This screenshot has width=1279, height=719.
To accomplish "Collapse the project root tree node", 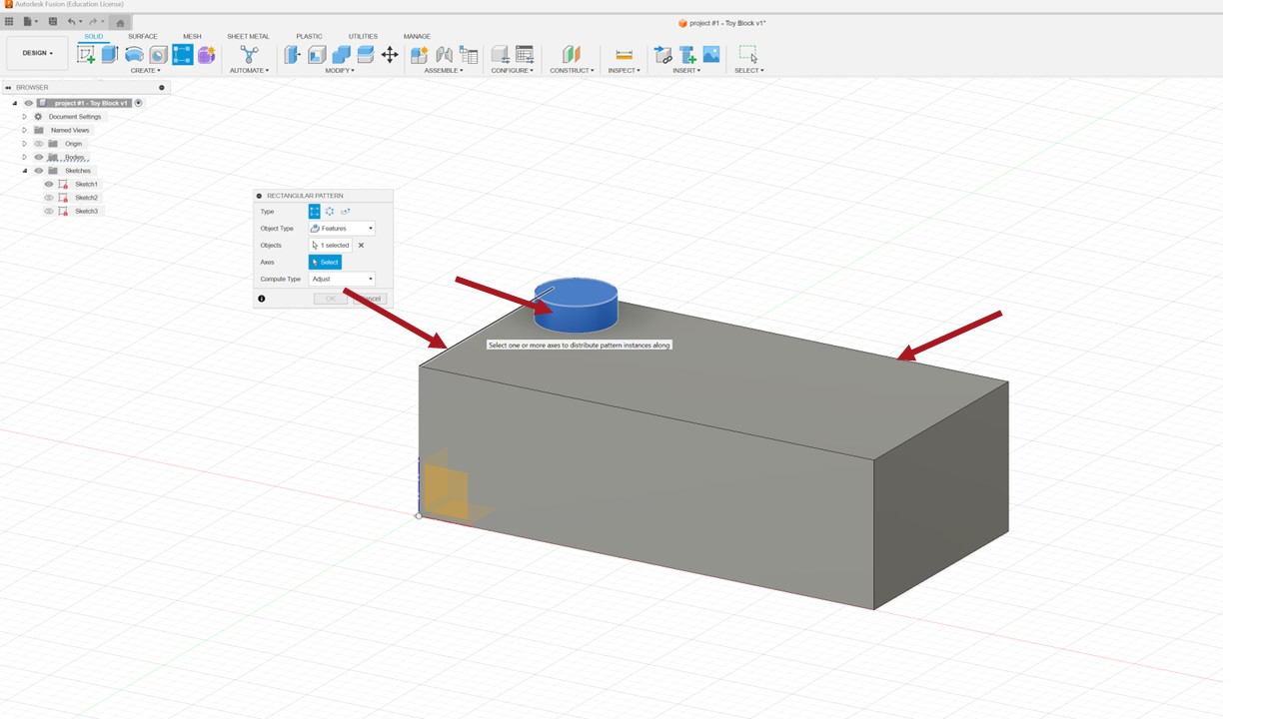I will [x=15, y=103].
